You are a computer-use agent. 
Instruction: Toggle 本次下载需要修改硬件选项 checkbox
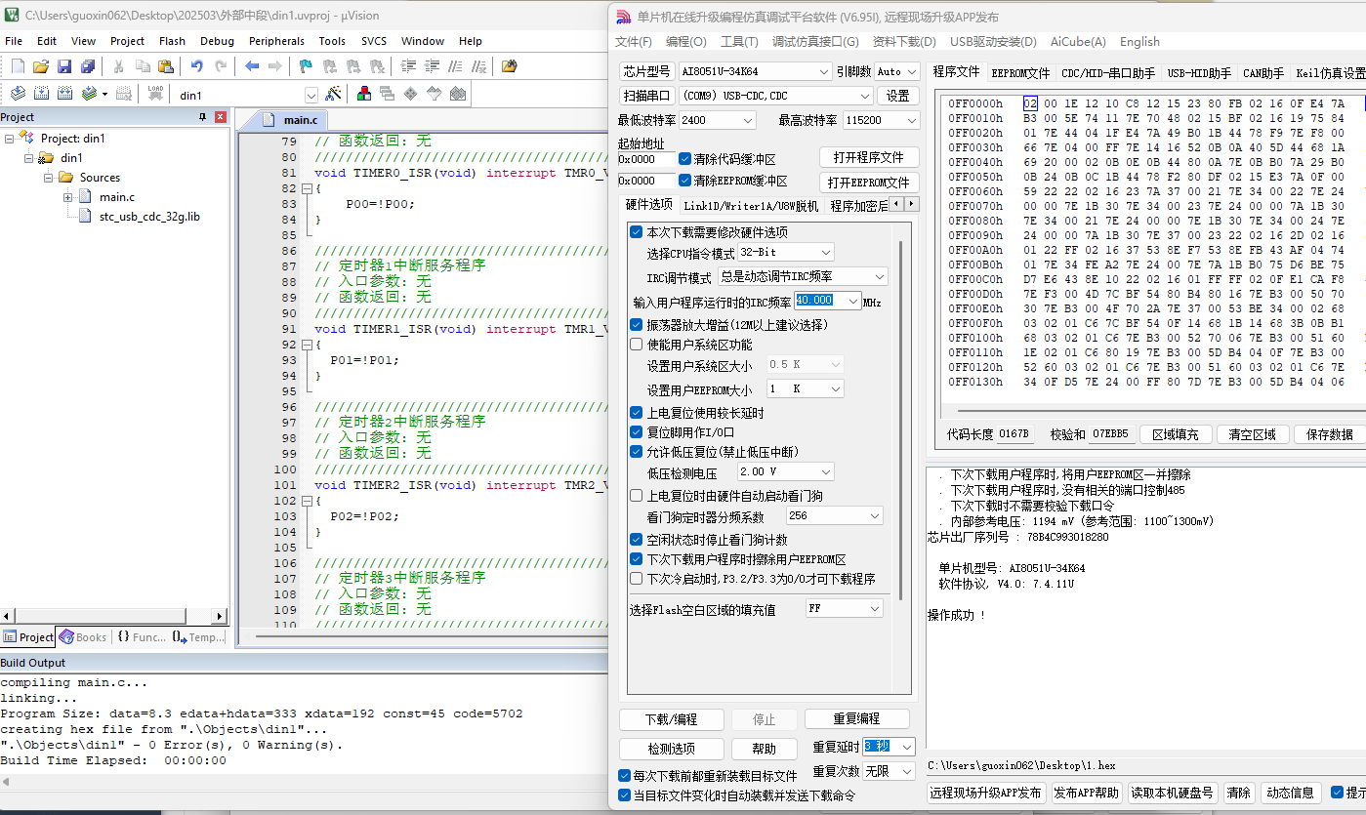[637, 232]
